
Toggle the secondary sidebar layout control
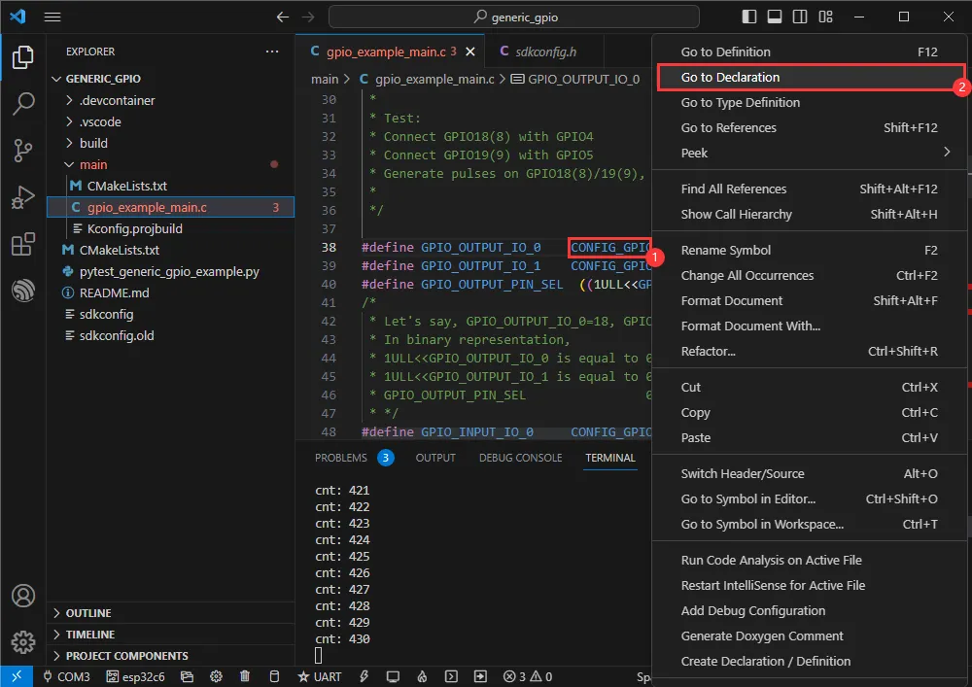click(x=801, y=16)
